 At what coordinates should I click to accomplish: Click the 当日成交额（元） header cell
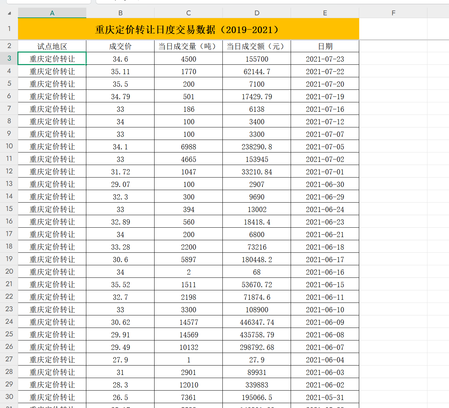point(257,46)
